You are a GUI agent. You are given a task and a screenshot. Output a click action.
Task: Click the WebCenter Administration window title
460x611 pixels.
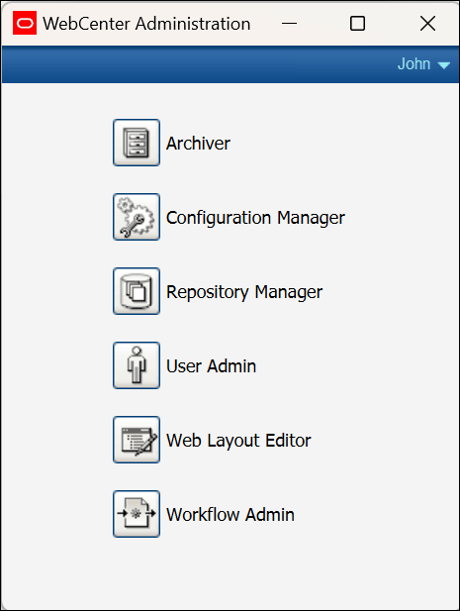(146, 24)
